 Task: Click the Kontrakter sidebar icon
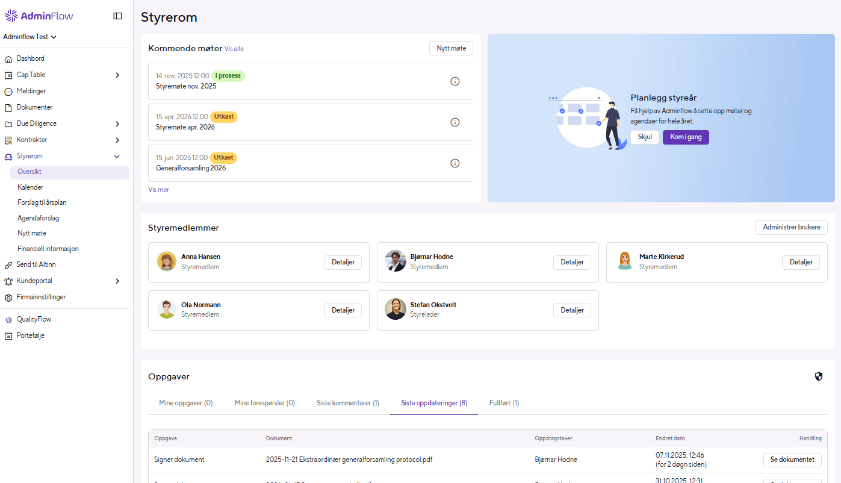tap(7, 139)
